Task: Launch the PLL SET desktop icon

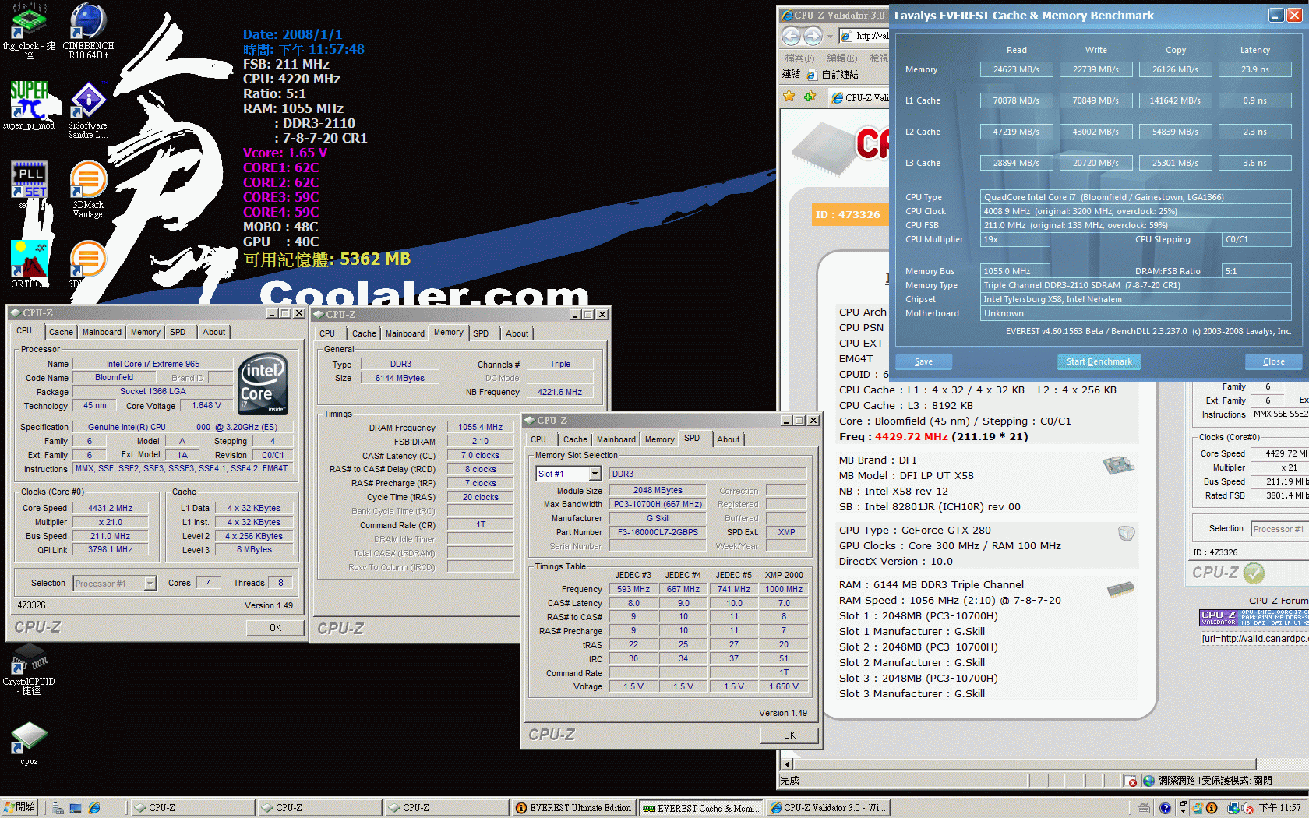Action: click(29, 185)
